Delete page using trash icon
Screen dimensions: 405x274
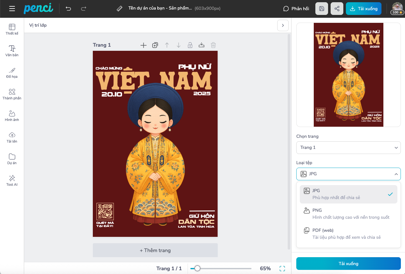(x=213, y=45)
